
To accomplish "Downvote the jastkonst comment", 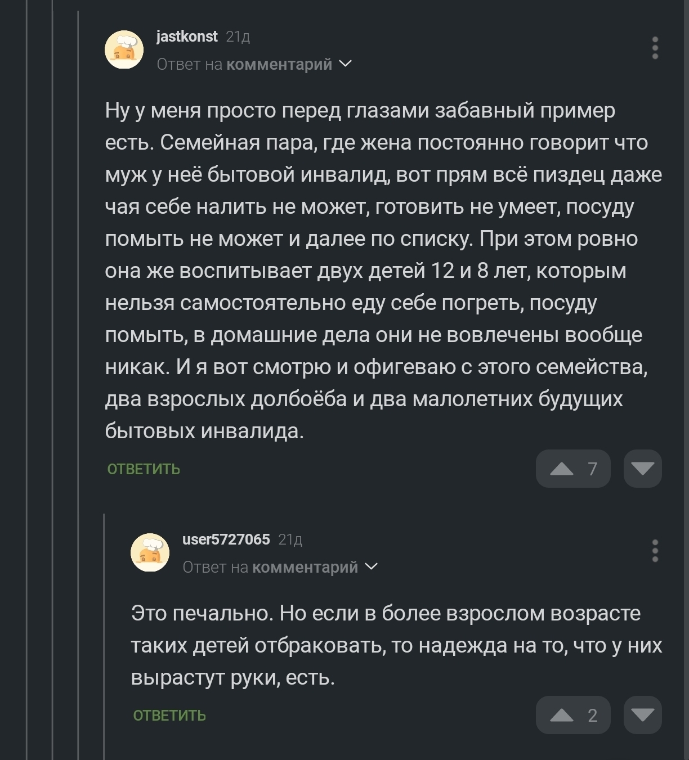I will 642,469.
